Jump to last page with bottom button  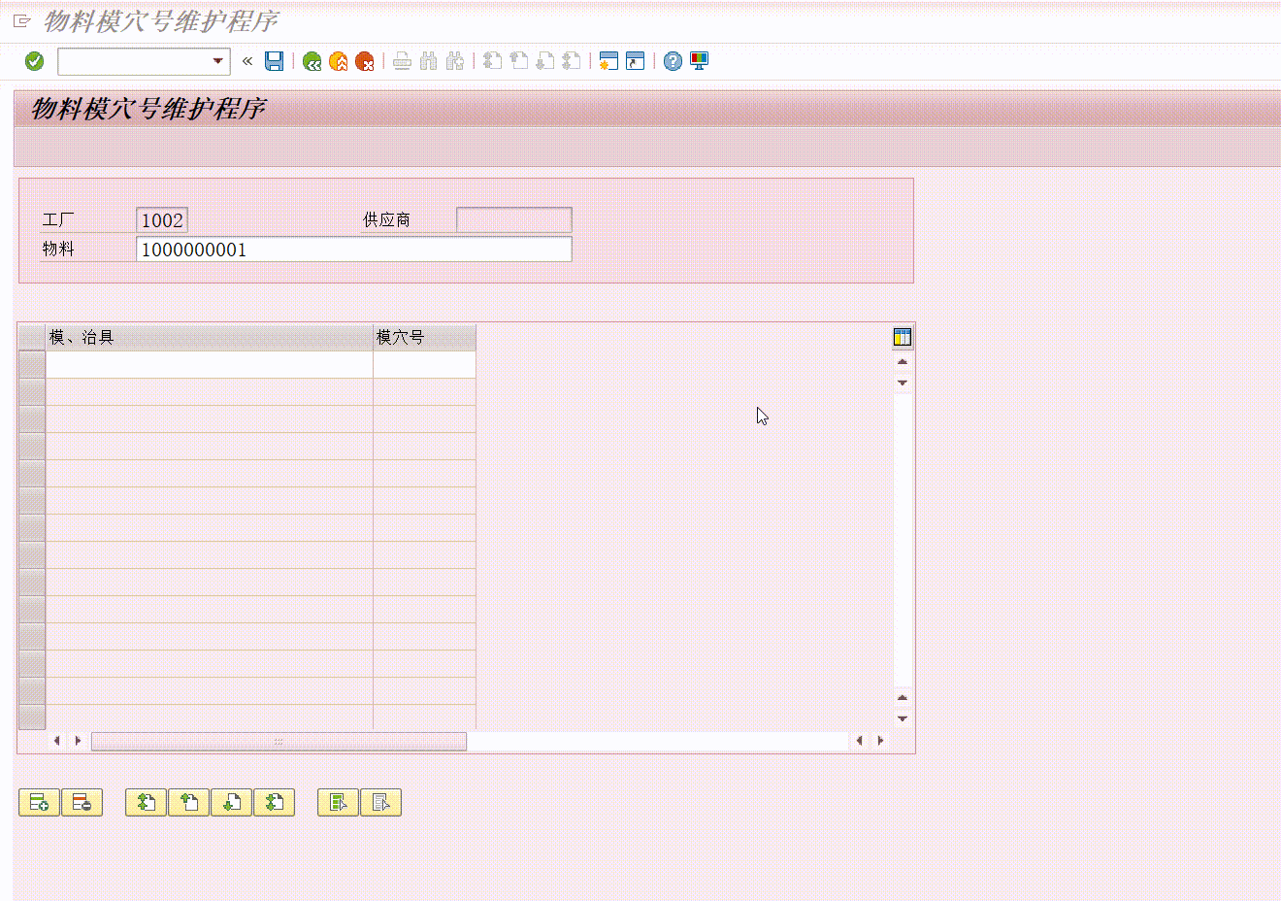[x=274, y=803]
